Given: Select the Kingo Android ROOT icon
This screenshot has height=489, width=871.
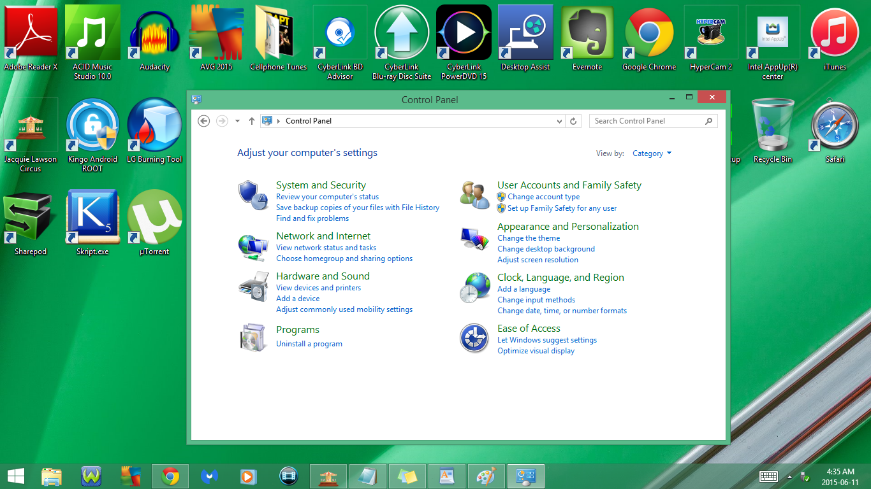Looking at the screenshot, I should click(92, 135).
